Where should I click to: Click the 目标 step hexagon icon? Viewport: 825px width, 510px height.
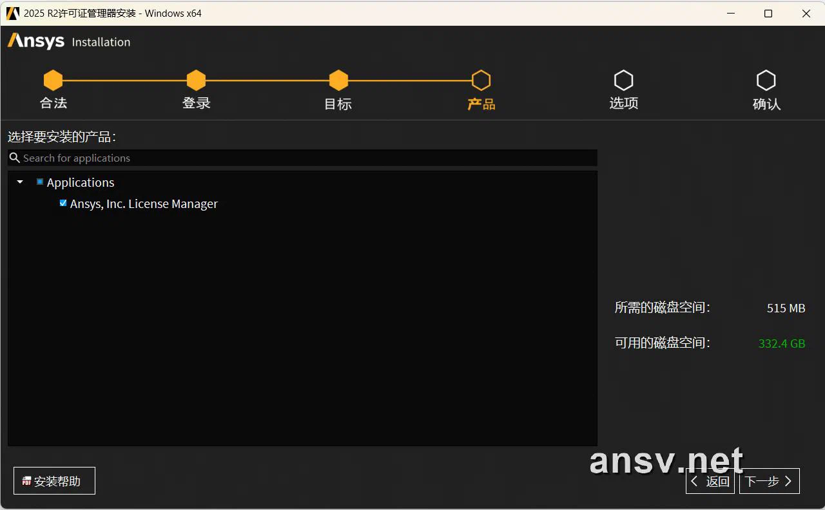click(x=338, y=80)
